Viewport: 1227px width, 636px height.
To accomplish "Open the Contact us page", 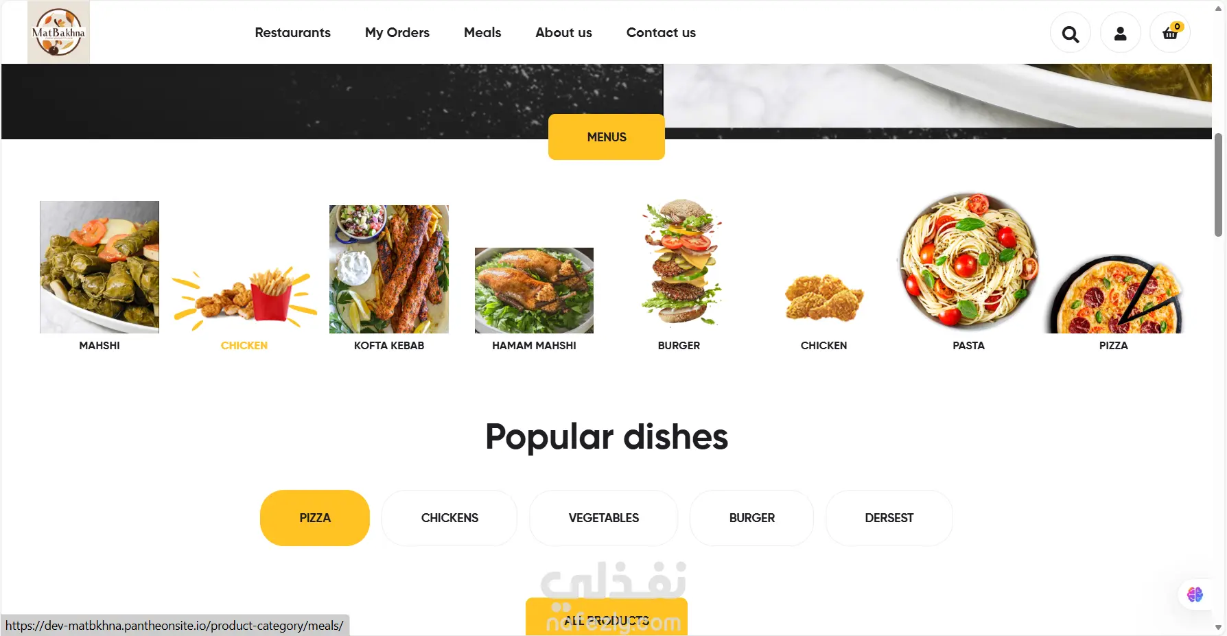I will coord(661,32).
